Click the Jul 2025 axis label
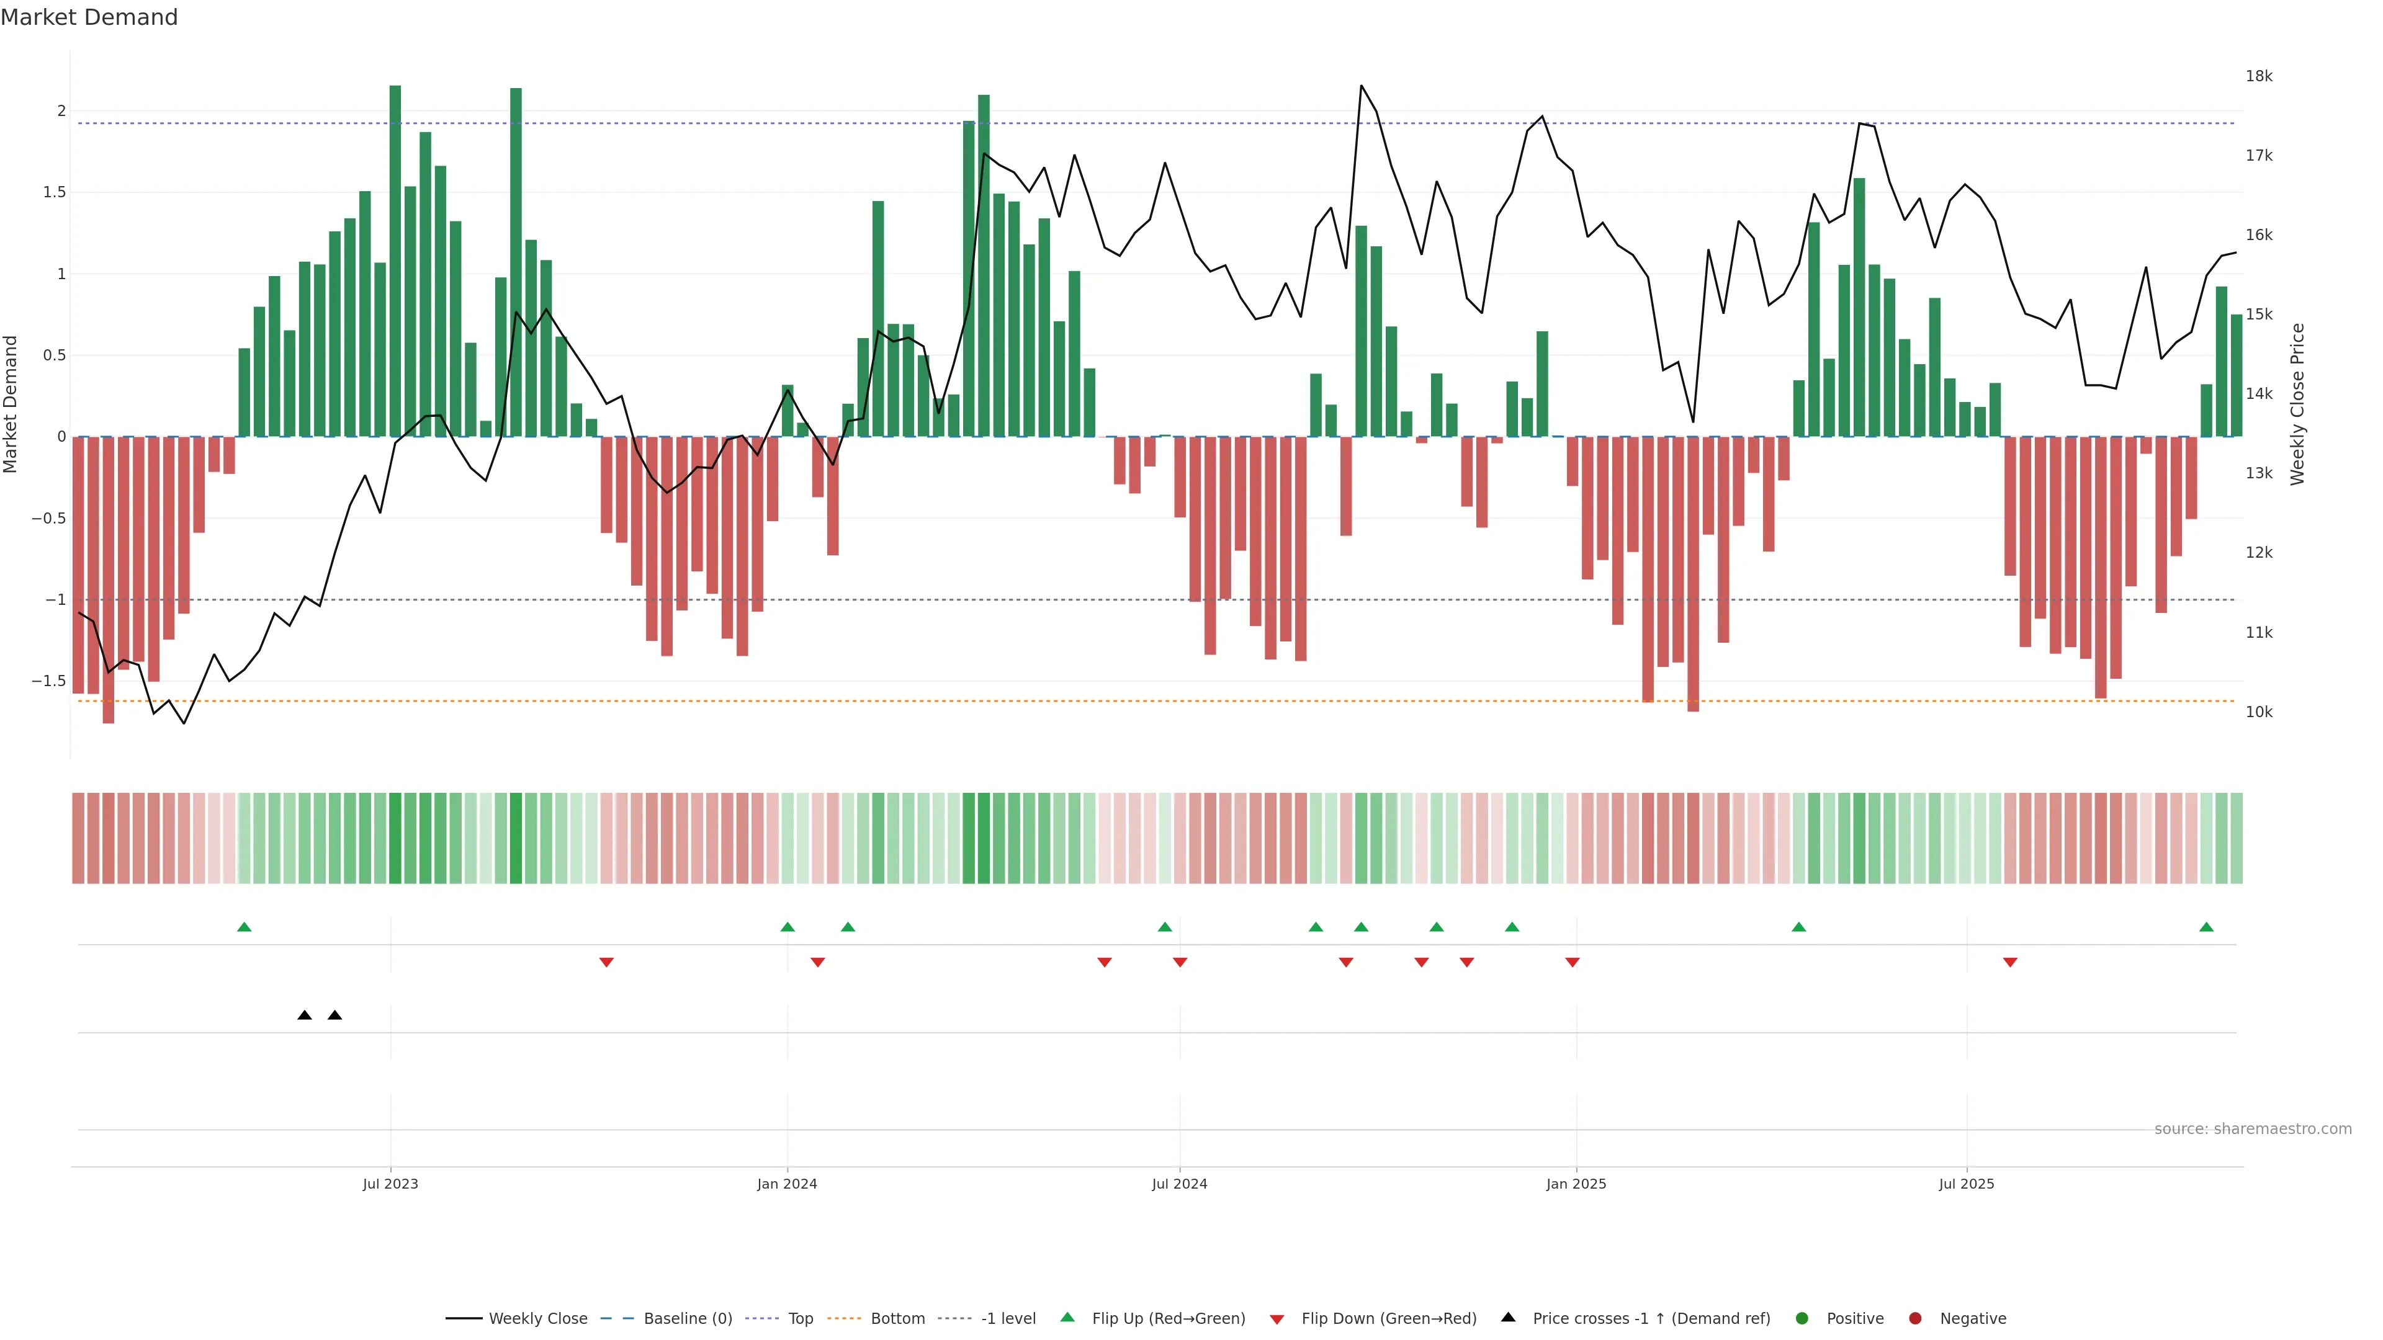 pyautogui.click(x=1967, y=1184)
